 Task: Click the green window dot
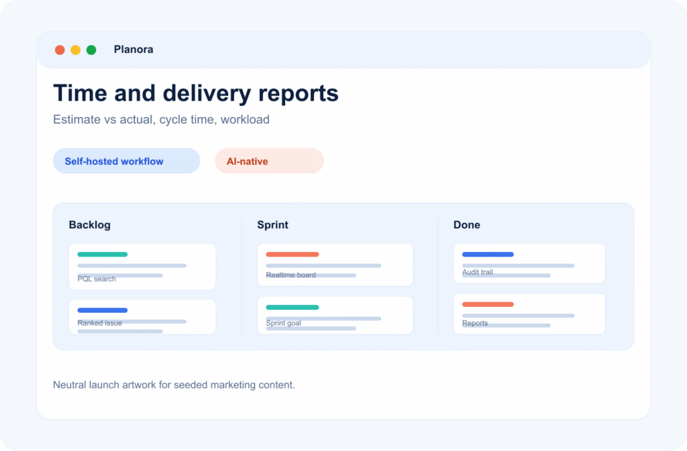(91, 50)
